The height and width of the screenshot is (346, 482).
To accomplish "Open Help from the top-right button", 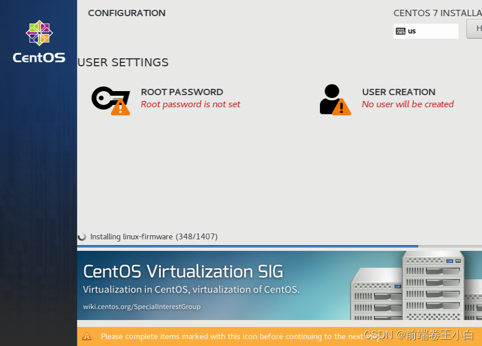I will [476, 28].
